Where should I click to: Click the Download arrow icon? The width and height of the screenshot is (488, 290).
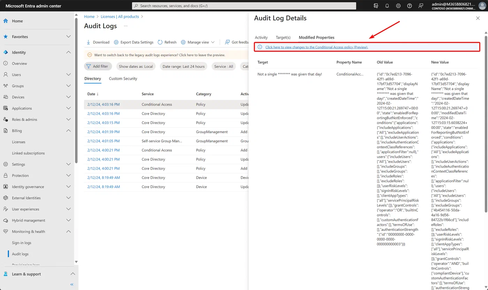coord(89,42)
